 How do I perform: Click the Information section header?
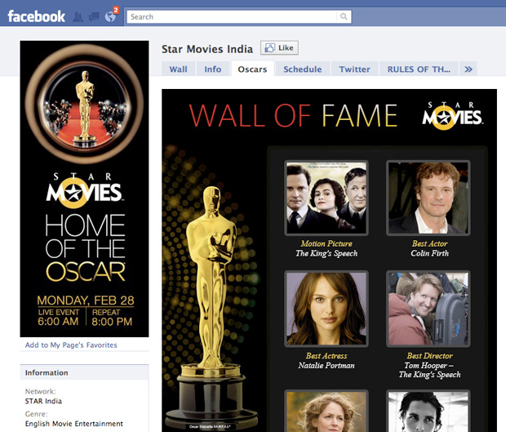[x=85, y=372]
